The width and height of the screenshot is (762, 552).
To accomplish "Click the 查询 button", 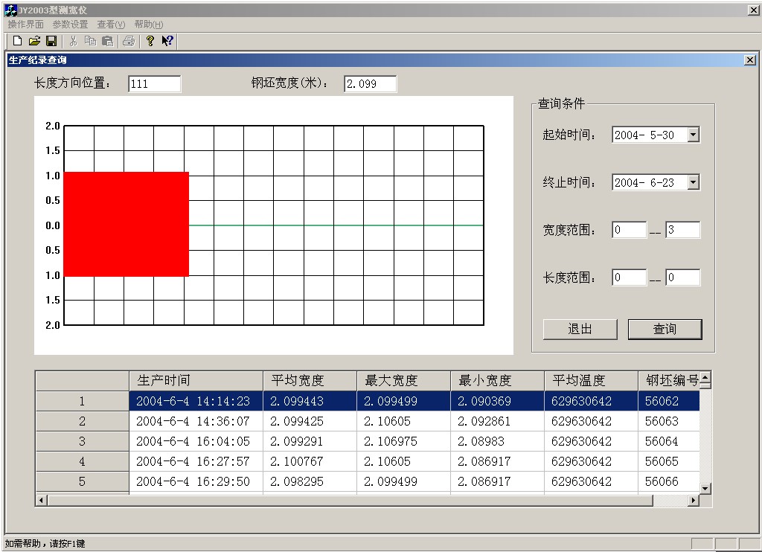I will 665,329.
